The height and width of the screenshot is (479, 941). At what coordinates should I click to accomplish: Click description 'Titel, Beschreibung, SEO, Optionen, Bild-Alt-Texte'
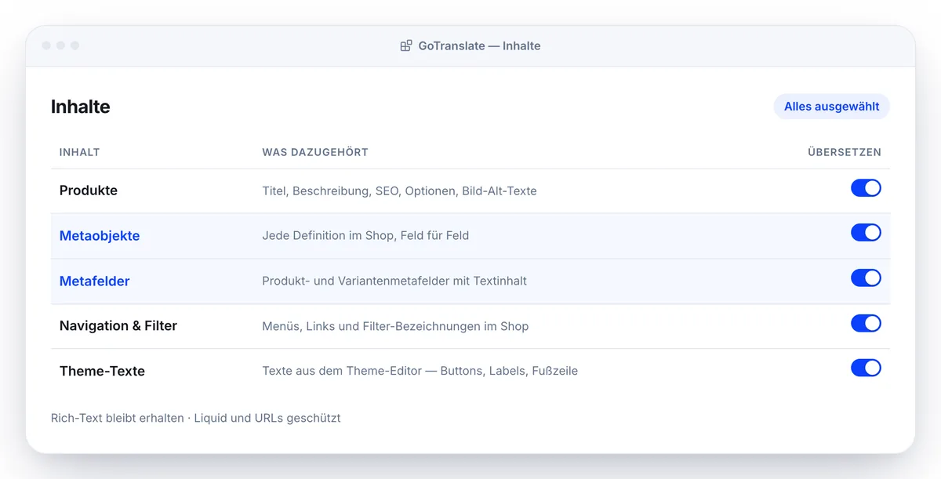click(x=399, y=191)
